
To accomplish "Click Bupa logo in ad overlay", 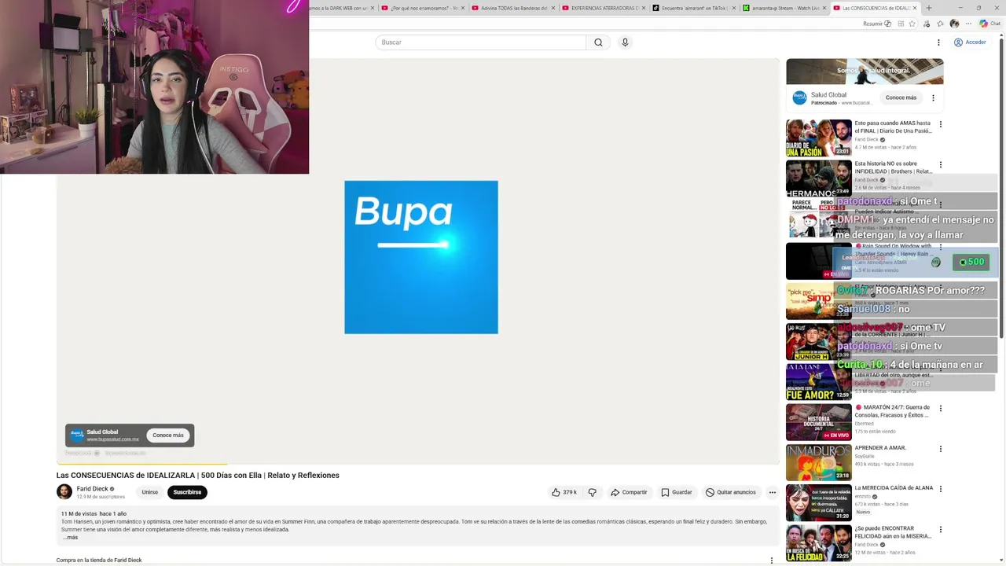I will [77, 435].
